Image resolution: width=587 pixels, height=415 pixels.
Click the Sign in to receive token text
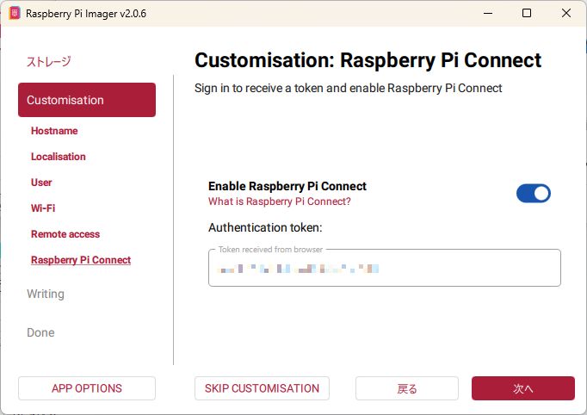(349, 88)
